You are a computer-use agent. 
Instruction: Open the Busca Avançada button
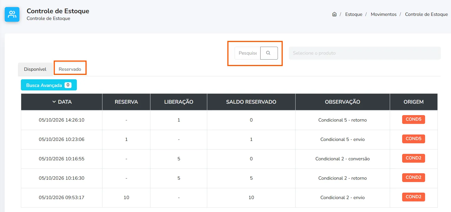(49, 85)
